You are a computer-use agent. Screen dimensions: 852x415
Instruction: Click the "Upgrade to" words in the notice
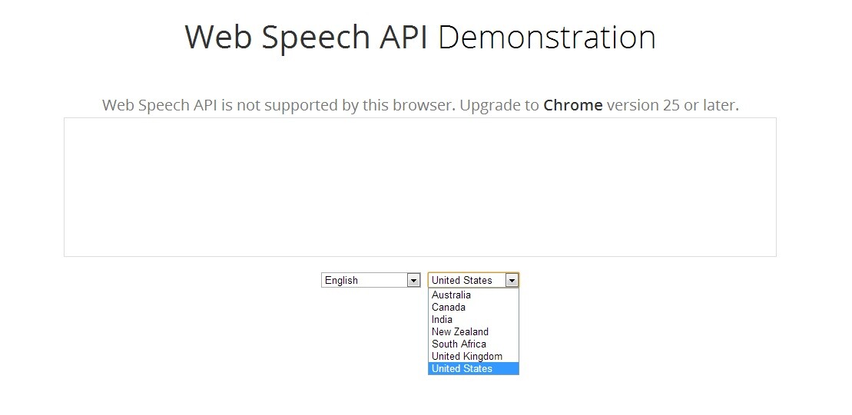tap(499, 105)
